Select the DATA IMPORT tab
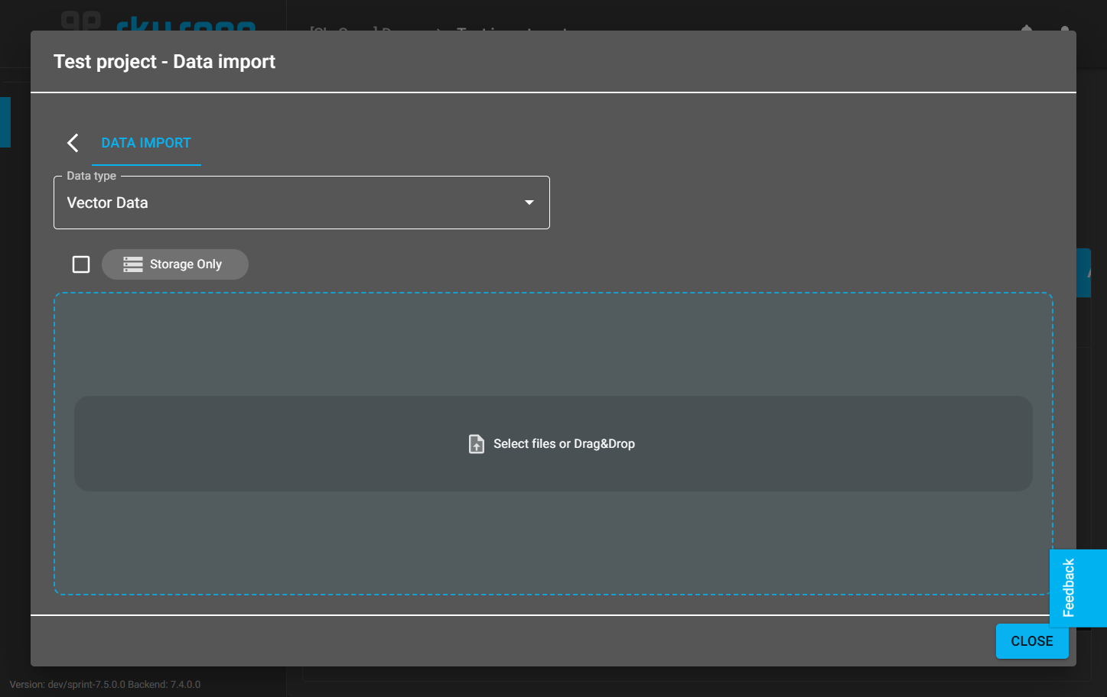Image resolution: width=1107 pixels, height=697 pixels. coord(146,143)
